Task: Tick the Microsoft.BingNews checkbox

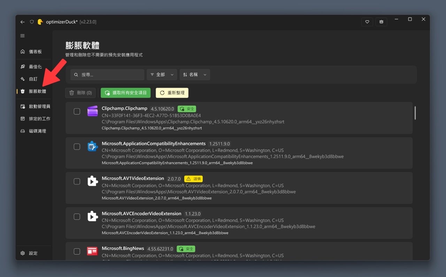Action: [x=77, y=252]
